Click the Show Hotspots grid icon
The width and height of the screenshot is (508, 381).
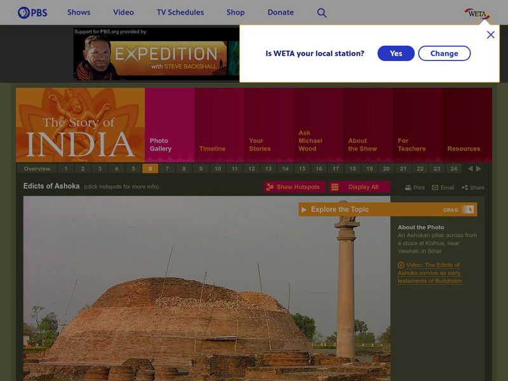pos(270,187)
